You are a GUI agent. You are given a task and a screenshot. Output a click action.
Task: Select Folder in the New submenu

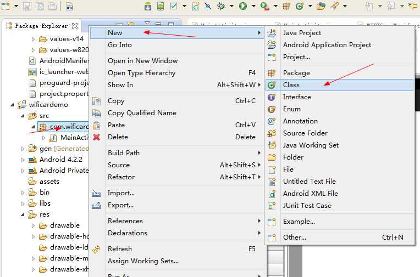[x=339, y=157]
